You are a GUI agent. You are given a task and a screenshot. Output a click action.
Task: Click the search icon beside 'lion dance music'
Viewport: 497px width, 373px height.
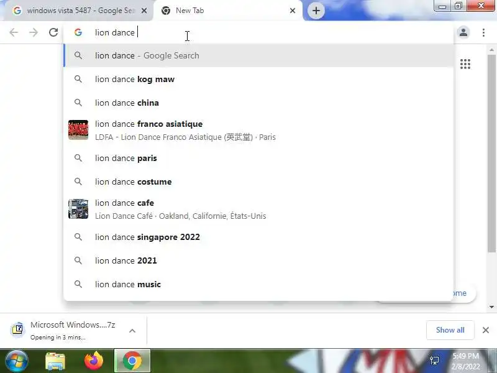point(78,284)
